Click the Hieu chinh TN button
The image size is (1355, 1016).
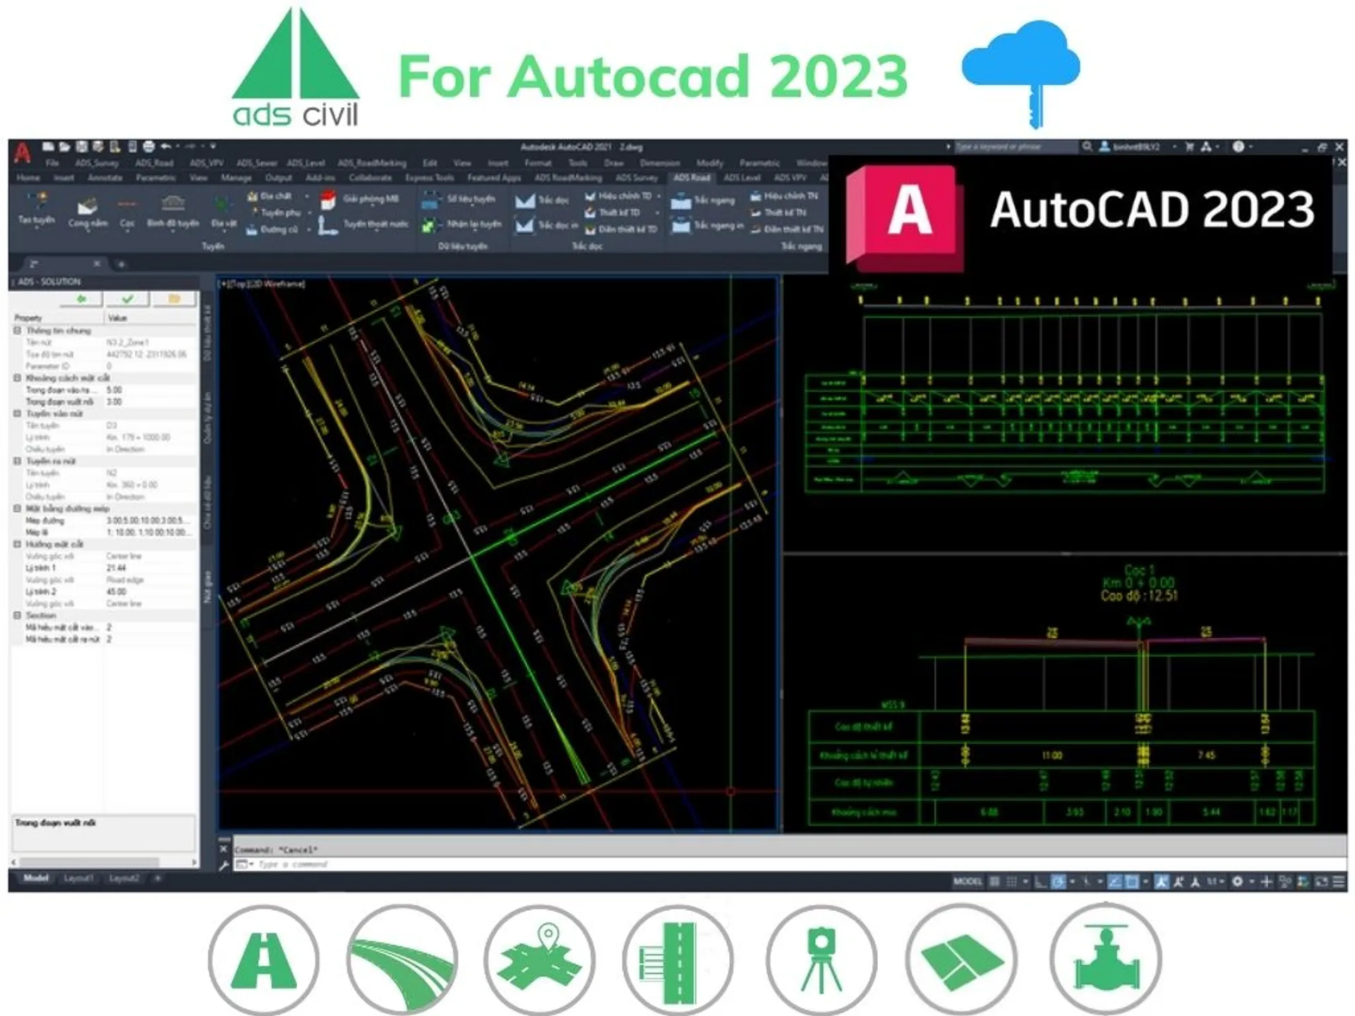(783, 196)
